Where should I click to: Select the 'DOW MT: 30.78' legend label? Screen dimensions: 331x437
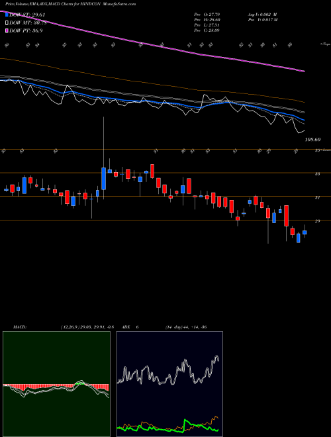click(28, 23)
